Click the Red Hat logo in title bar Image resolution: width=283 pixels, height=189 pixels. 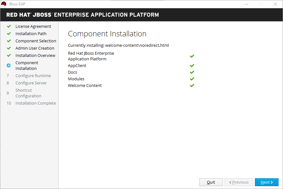tap(3, 4)
